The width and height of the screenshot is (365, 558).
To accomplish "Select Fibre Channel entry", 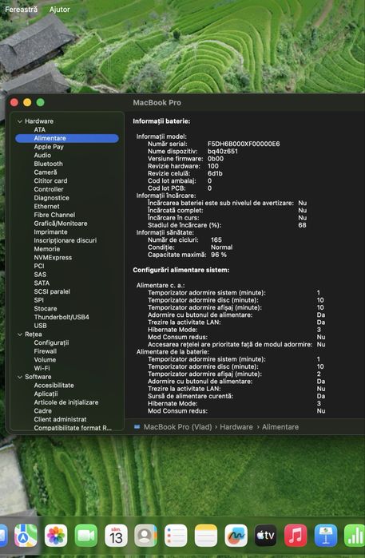I will pos(54,215).
